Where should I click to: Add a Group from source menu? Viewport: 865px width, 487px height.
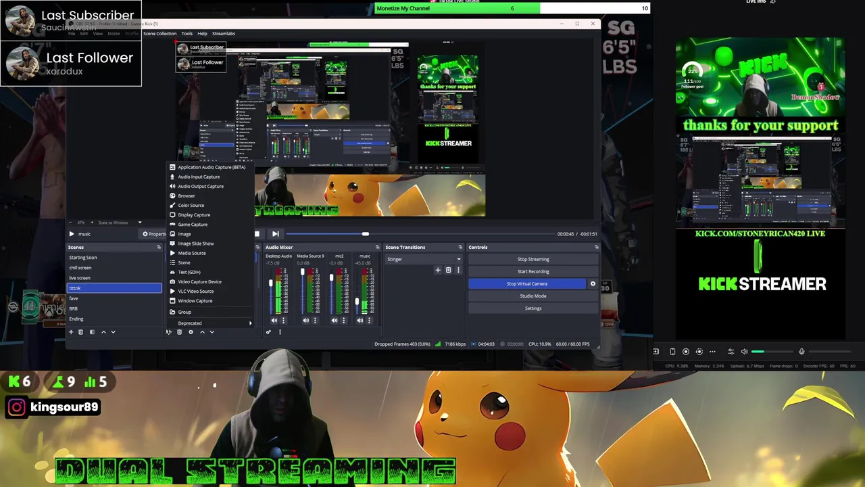coord(211,312)
